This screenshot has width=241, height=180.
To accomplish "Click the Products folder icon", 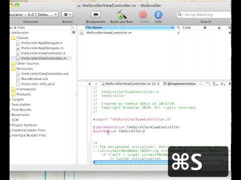I will click(x=13, y=94).
